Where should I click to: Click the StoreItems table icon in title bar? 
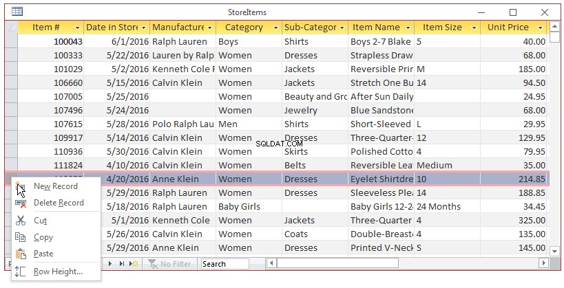click(x=17, y=12)
